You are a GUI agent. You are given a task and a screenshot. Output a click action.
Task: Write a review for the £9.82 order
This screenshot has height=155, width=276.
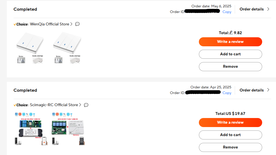pos(230,42)
